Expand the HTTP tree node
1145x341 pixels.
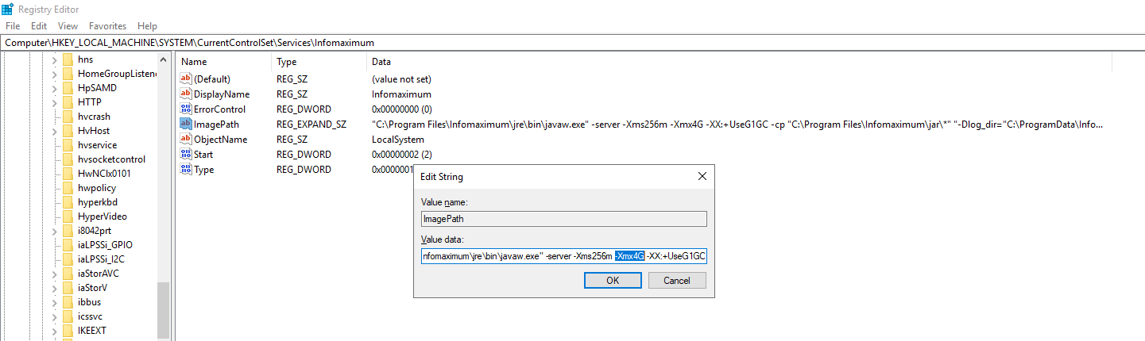(55, 102)
